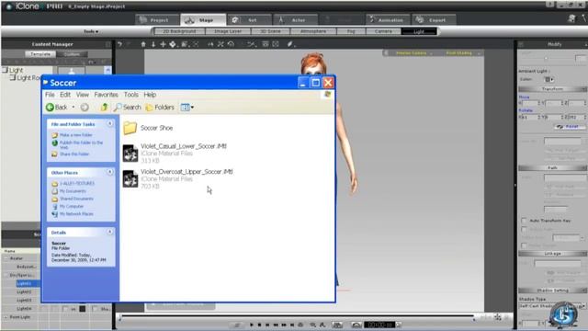Open the Back button history dropdown arrow
This screenshot has height=331, width=588.
73,108
